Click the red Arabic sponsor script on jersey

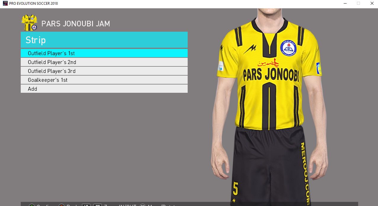pyautogui.click(x=268, y=63)
